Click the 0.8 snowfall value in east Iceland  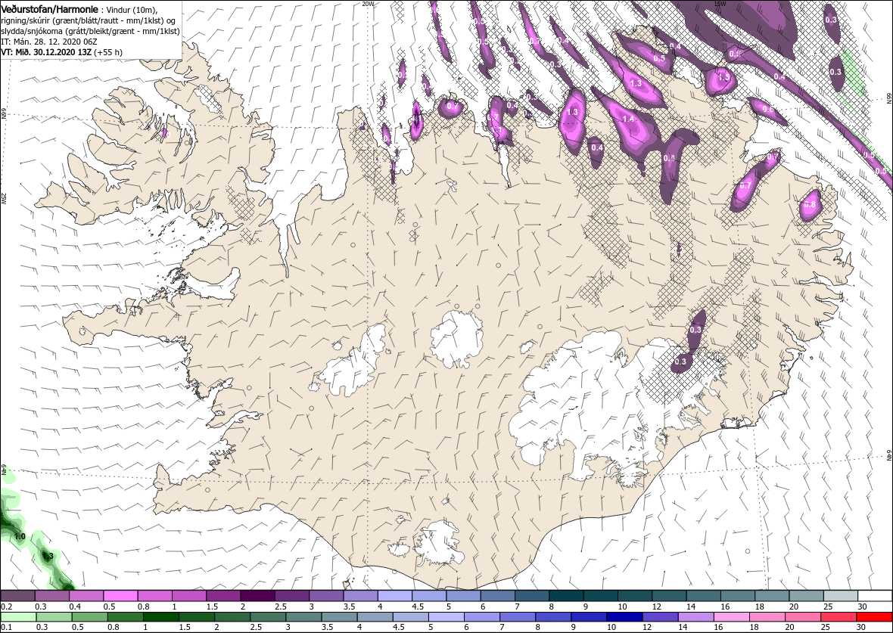(x=810, y=204)
